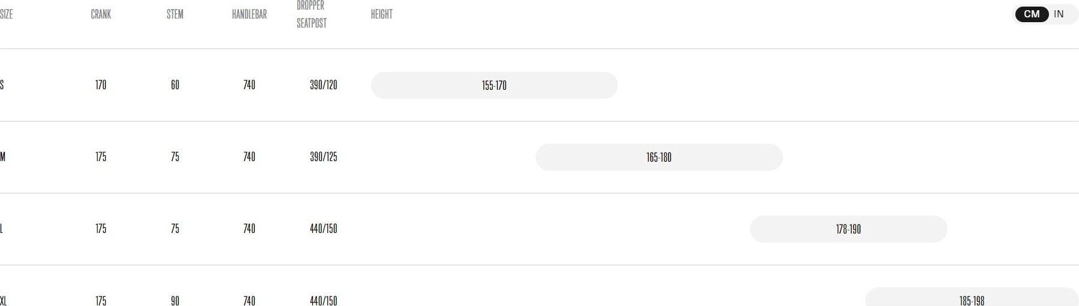Image resolution: width=1079 pixels, height=306 pixels.
Task: Switch units to IN
Action: 1059,14
